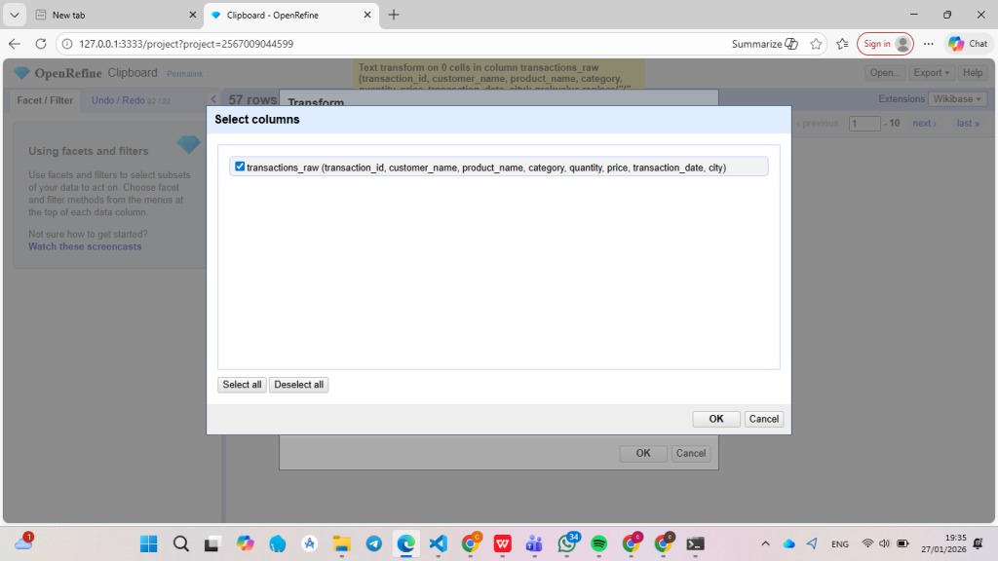Screen dimensions: 998x561
Task: Expand the browser tab list chevron
Action: pos(15,15)
